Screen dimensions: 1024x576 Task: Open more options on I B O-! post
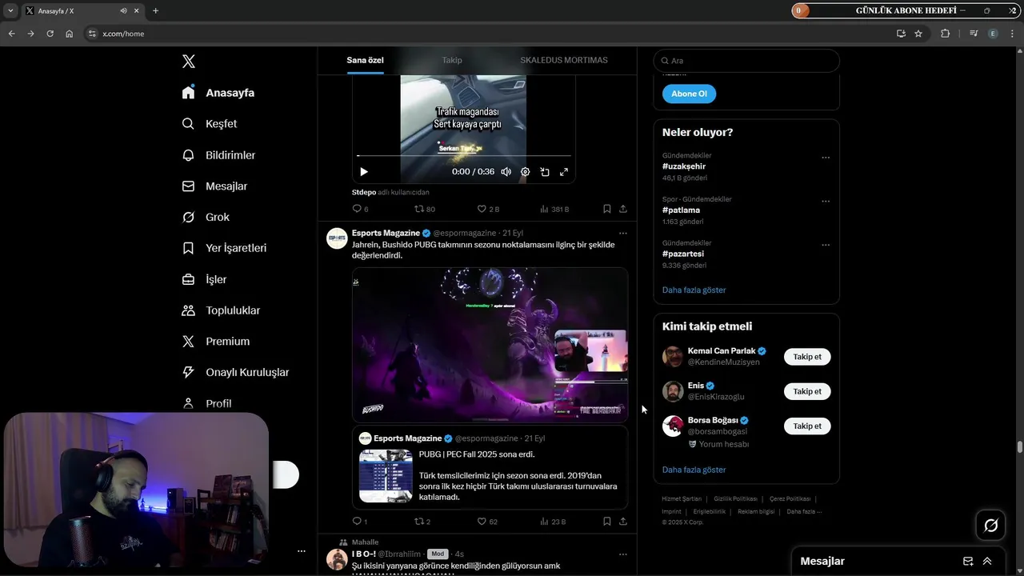[x=623, y=554]
